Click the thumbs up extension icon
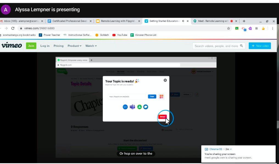This screenshot has width=279, height=164. [x=263, y=28]
